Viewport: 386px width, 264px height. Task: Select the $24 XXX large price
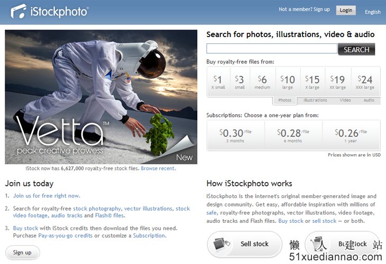365,82
